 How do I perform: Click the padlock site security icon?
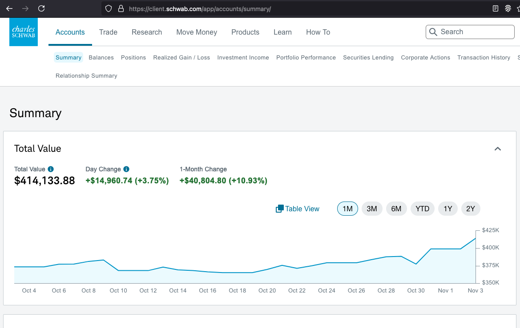(x=121, y=8)
